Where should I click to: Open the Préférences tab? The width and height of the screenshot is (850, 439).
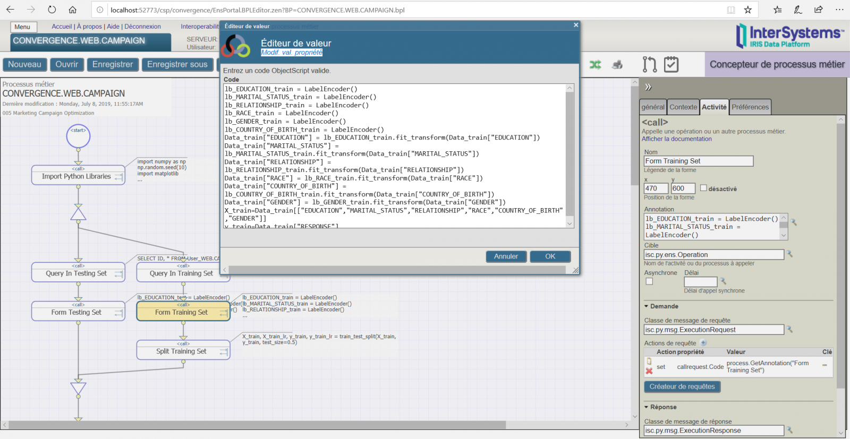(x=750, y=107)
